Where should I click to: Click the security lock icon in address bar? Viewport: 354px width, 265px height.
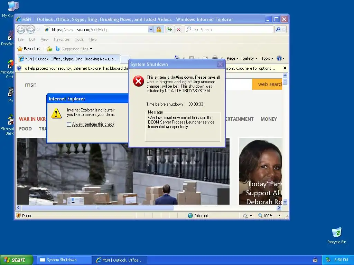coord(159,29)
